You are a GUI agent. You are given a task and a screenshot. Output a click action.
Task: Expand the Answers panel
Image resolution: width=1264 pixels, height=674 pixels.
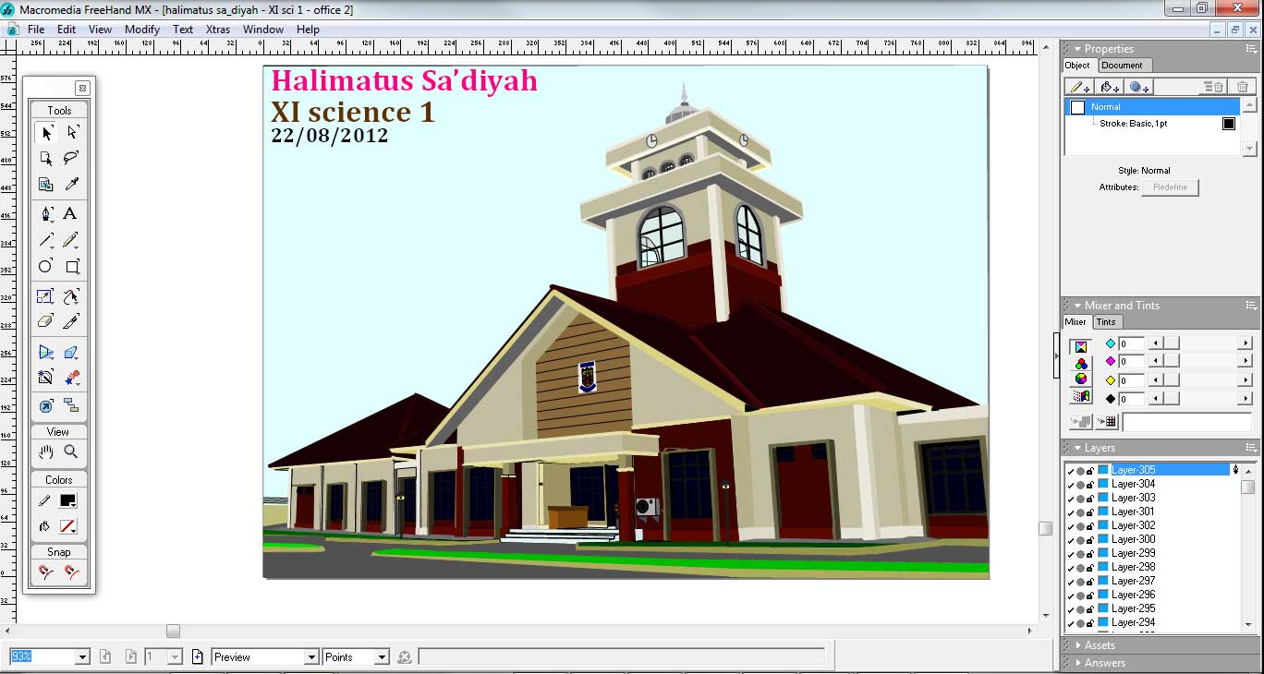pyautogui.click(x=1077, y=663)
